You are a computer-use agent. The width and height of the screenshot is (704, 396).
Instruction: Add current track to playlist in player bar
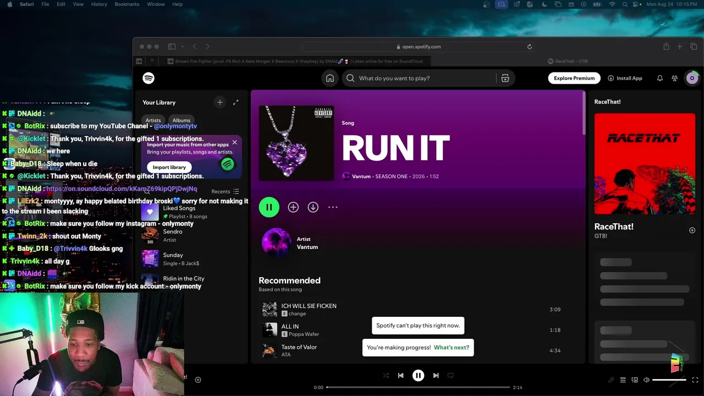tap(198, 380)
